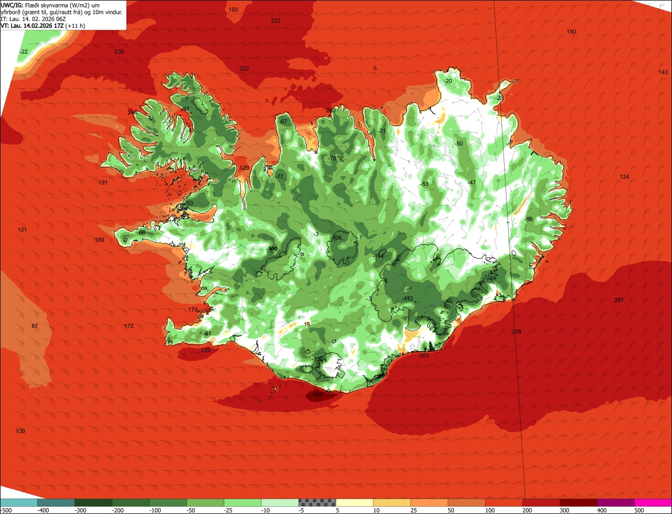Click the map value '87'
The width and height of the screenshot is (672, 514).
coord(35,326)
